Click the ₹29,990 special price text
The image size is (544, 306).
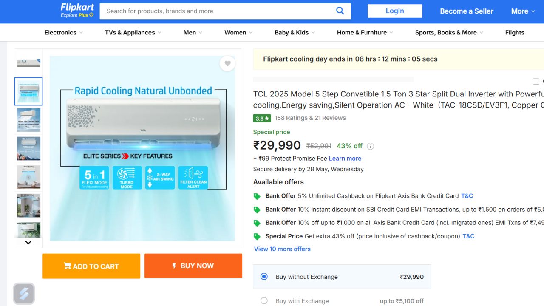277,145
